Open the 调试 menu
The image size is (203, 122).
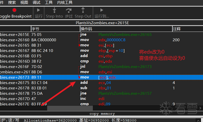36,2
